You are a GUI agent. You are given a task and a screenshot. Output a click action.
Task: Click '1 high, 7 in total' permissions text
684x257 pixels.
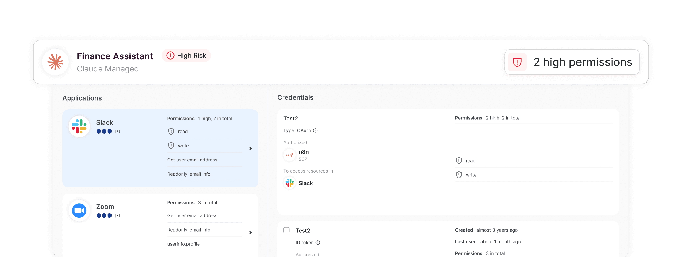click(215, 119)
